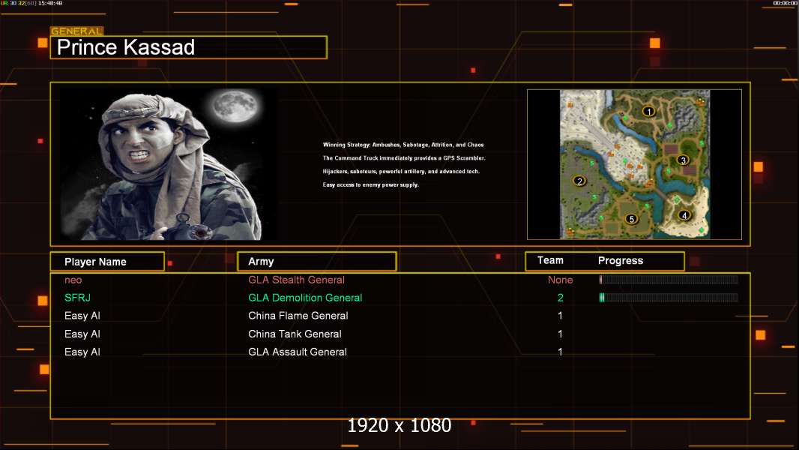
Task: Click the Progress column header
Action: (x=620, y=260)
